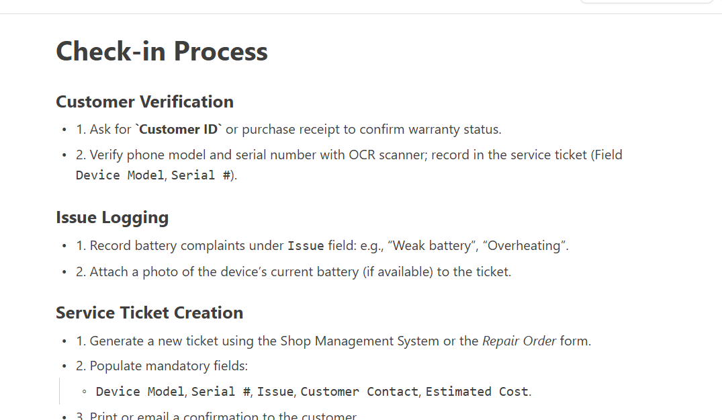
Task: Click the "Attach a photo" list item
Action: 294,272
